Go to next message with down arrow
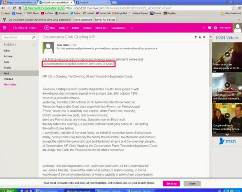This screenshot has height=192, width=242. 200,37
